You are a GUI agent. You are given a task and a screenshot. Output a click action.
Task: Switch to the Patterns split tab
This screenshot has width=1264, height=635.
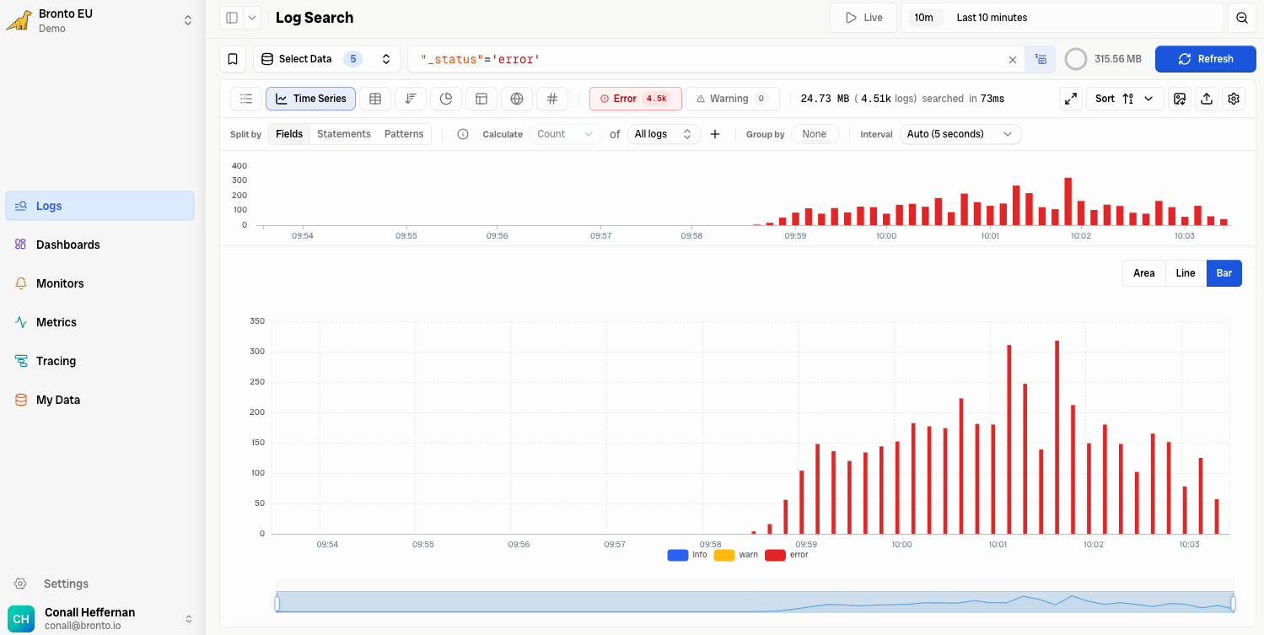point(404,134)
